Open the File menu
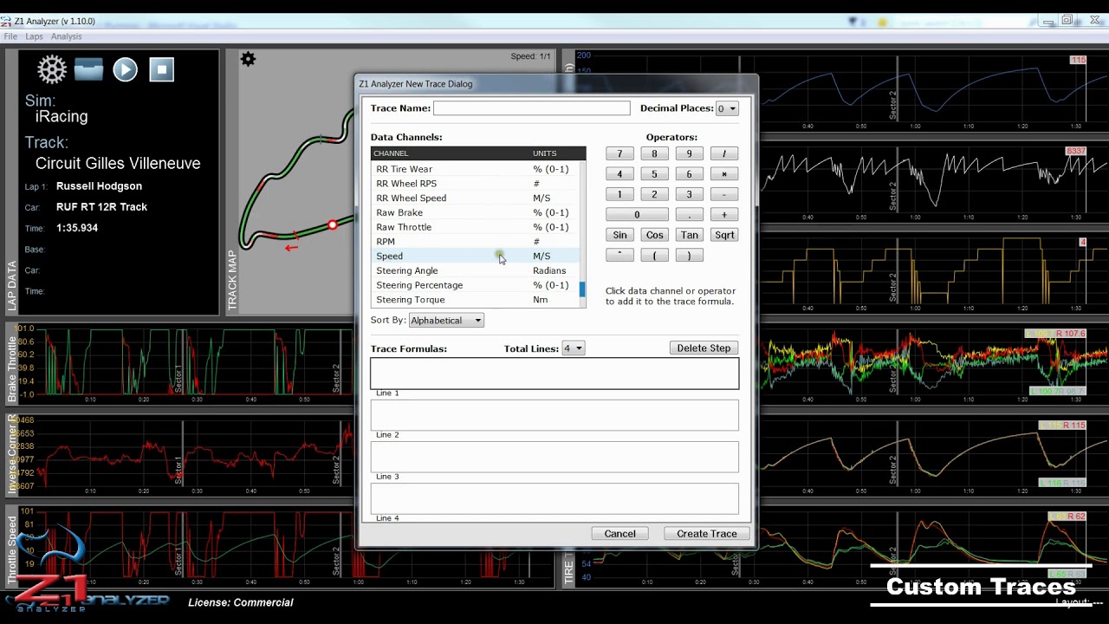Screen dimensions: 1109x624 (x=10, y=36)
